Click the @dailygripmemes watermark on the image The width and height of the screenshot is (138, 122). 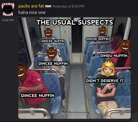(x=75, y=113)
